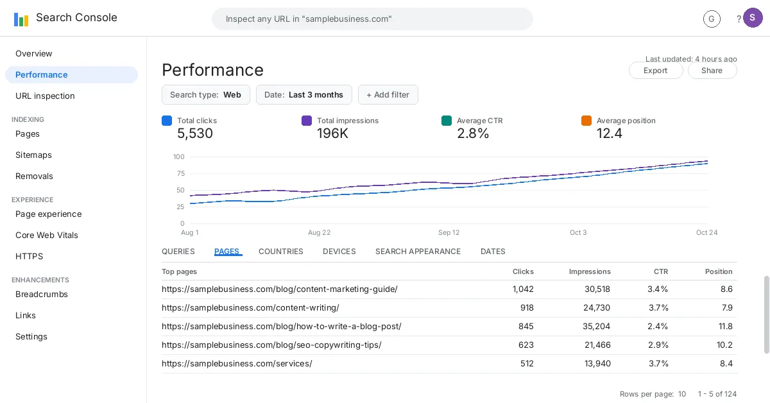The image size is (770, 403).
Task: Sort by the Position column header
Action: 719,271
